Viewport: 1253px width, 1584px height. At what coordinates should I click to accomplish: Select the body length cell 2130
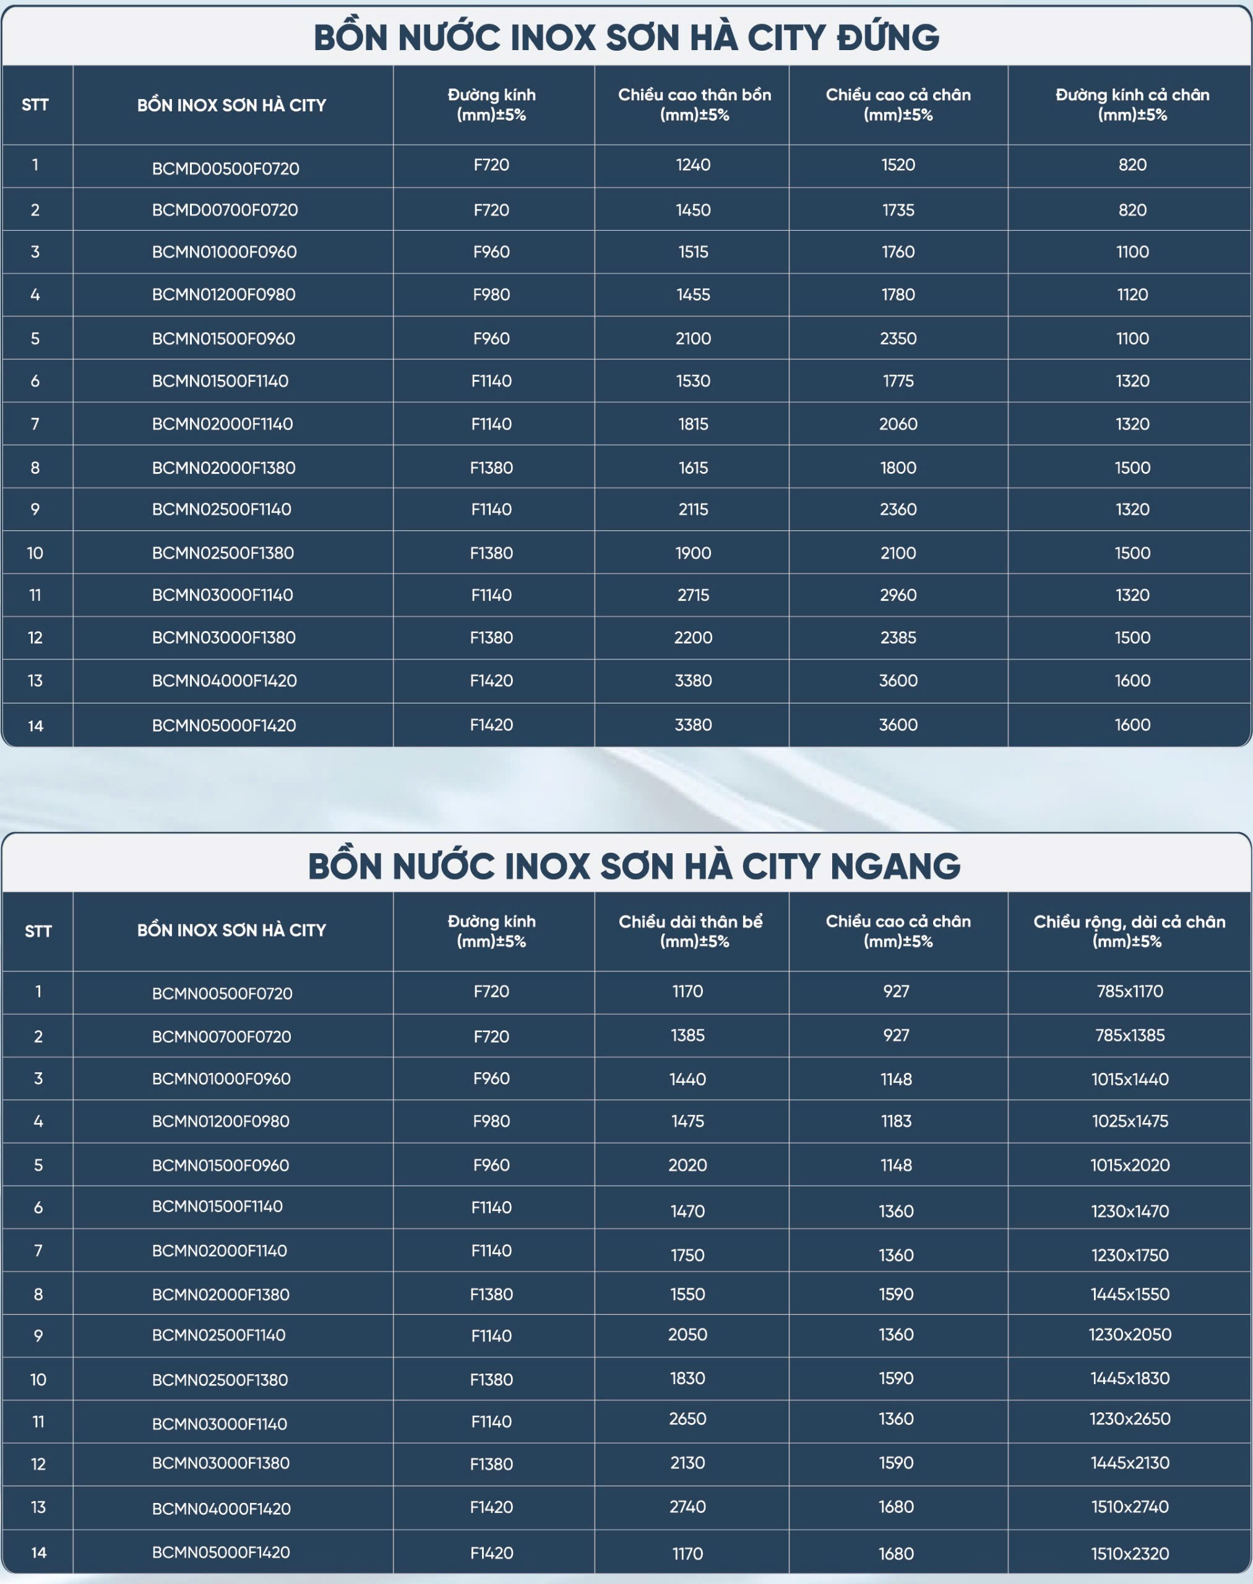pos(687,1463)
